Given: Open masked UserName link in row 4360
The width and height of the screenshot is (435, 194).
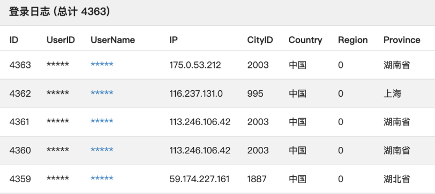Looking at the screenshot, I should click(102, 150).
